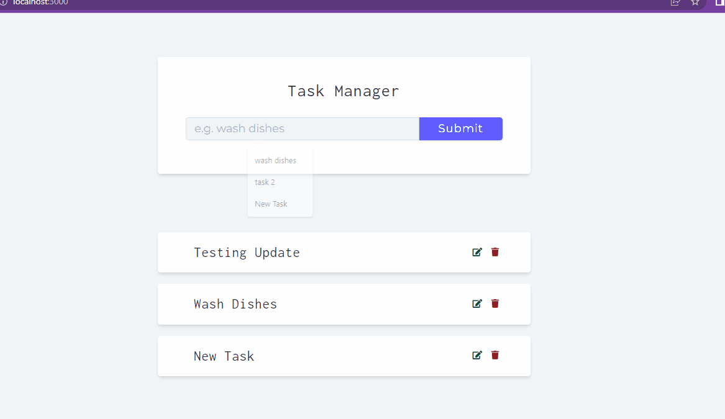
Task: Select the 'New Task' card title
Action: [x=224, y=356]
